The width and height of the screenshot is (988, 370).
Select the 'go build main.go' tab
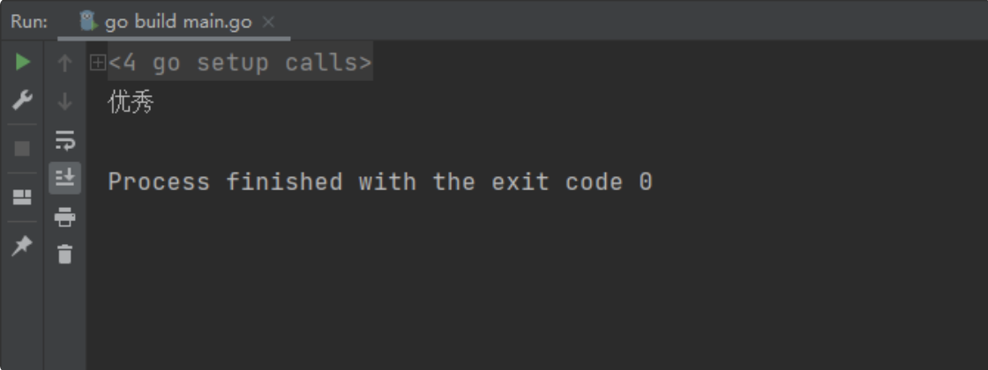[174, 22]
